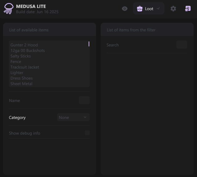This screenshot has height=177, width=197.
Task: Select the Lighter item
Action: [x=17, y=73]
